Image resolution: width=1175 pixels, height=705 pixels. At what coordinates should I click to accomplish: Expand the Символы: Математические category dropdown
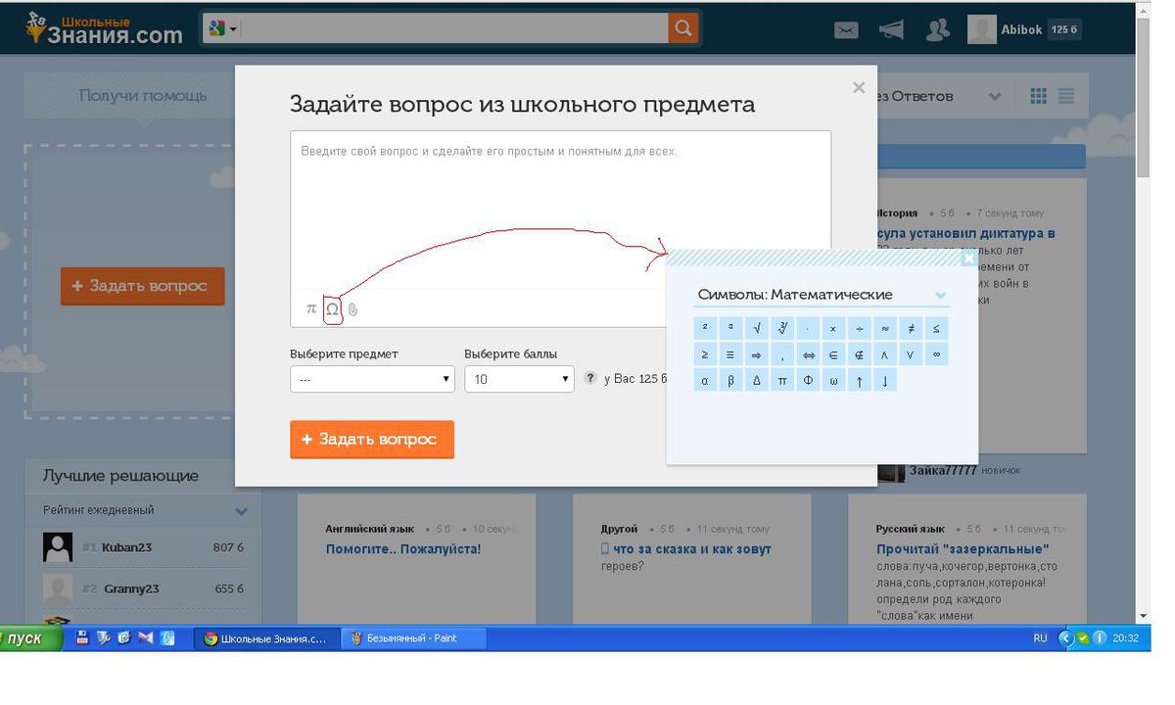(x=940, y=295)
